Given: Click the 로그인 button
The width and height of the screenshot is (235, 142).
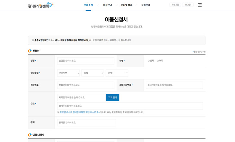Looking at the screenshot, I should click(188, 5).
